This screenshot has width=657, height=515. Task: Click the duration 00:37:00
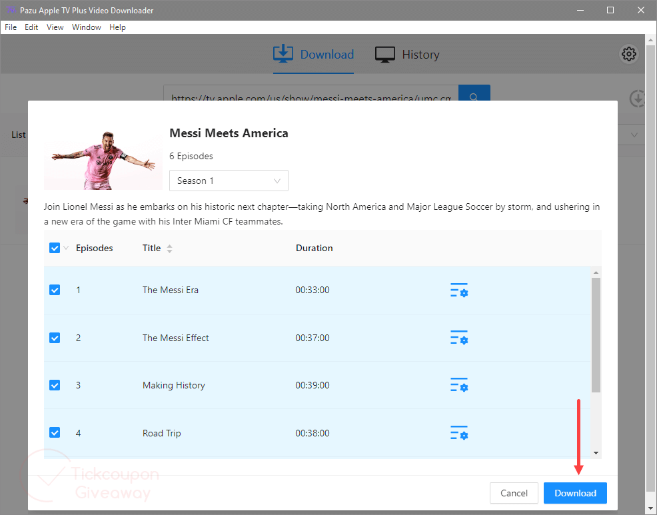point(313,338)
